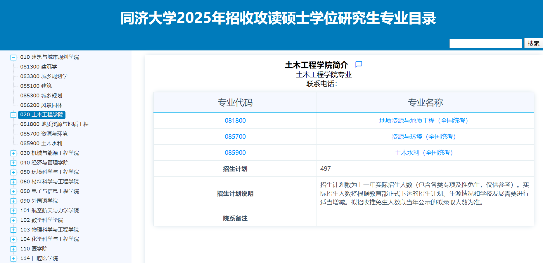Collapse the 010 建筑与城市规划学院 node
Viewport: 543px width, 263px height.
13,57
